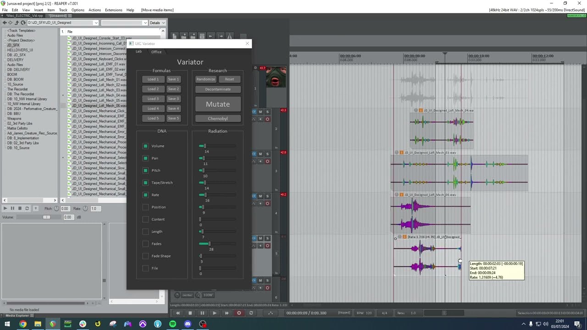Click the Randomize button

tap(206, 79)
